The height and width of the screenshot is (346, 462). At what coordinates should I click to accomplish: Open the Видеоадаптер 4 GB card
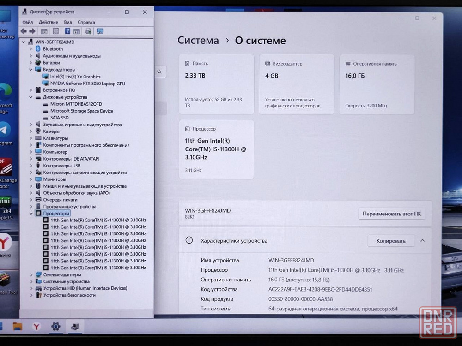(x=297, y=84)
